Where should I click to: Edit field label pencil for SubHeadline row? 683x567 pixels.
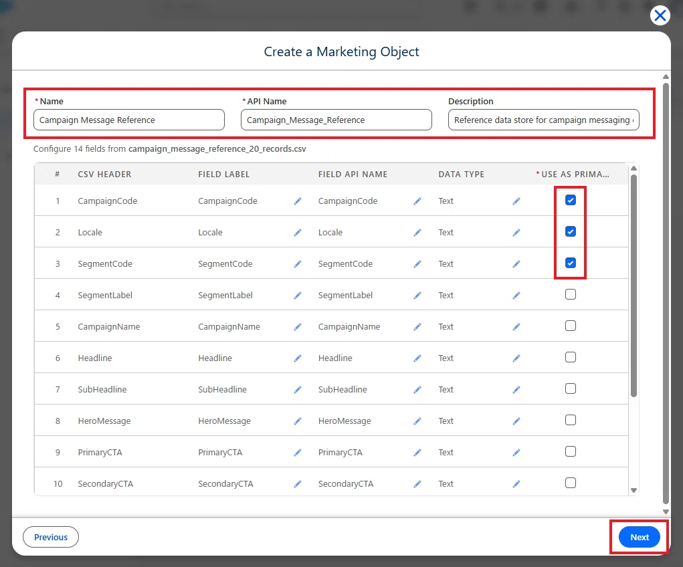298,389
